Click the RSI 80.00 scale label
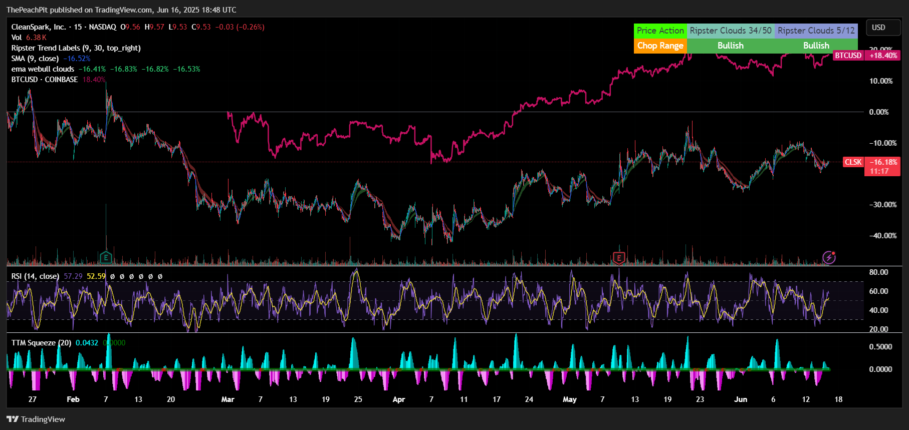This screenshot has height=430, width=909. (878, 272)
